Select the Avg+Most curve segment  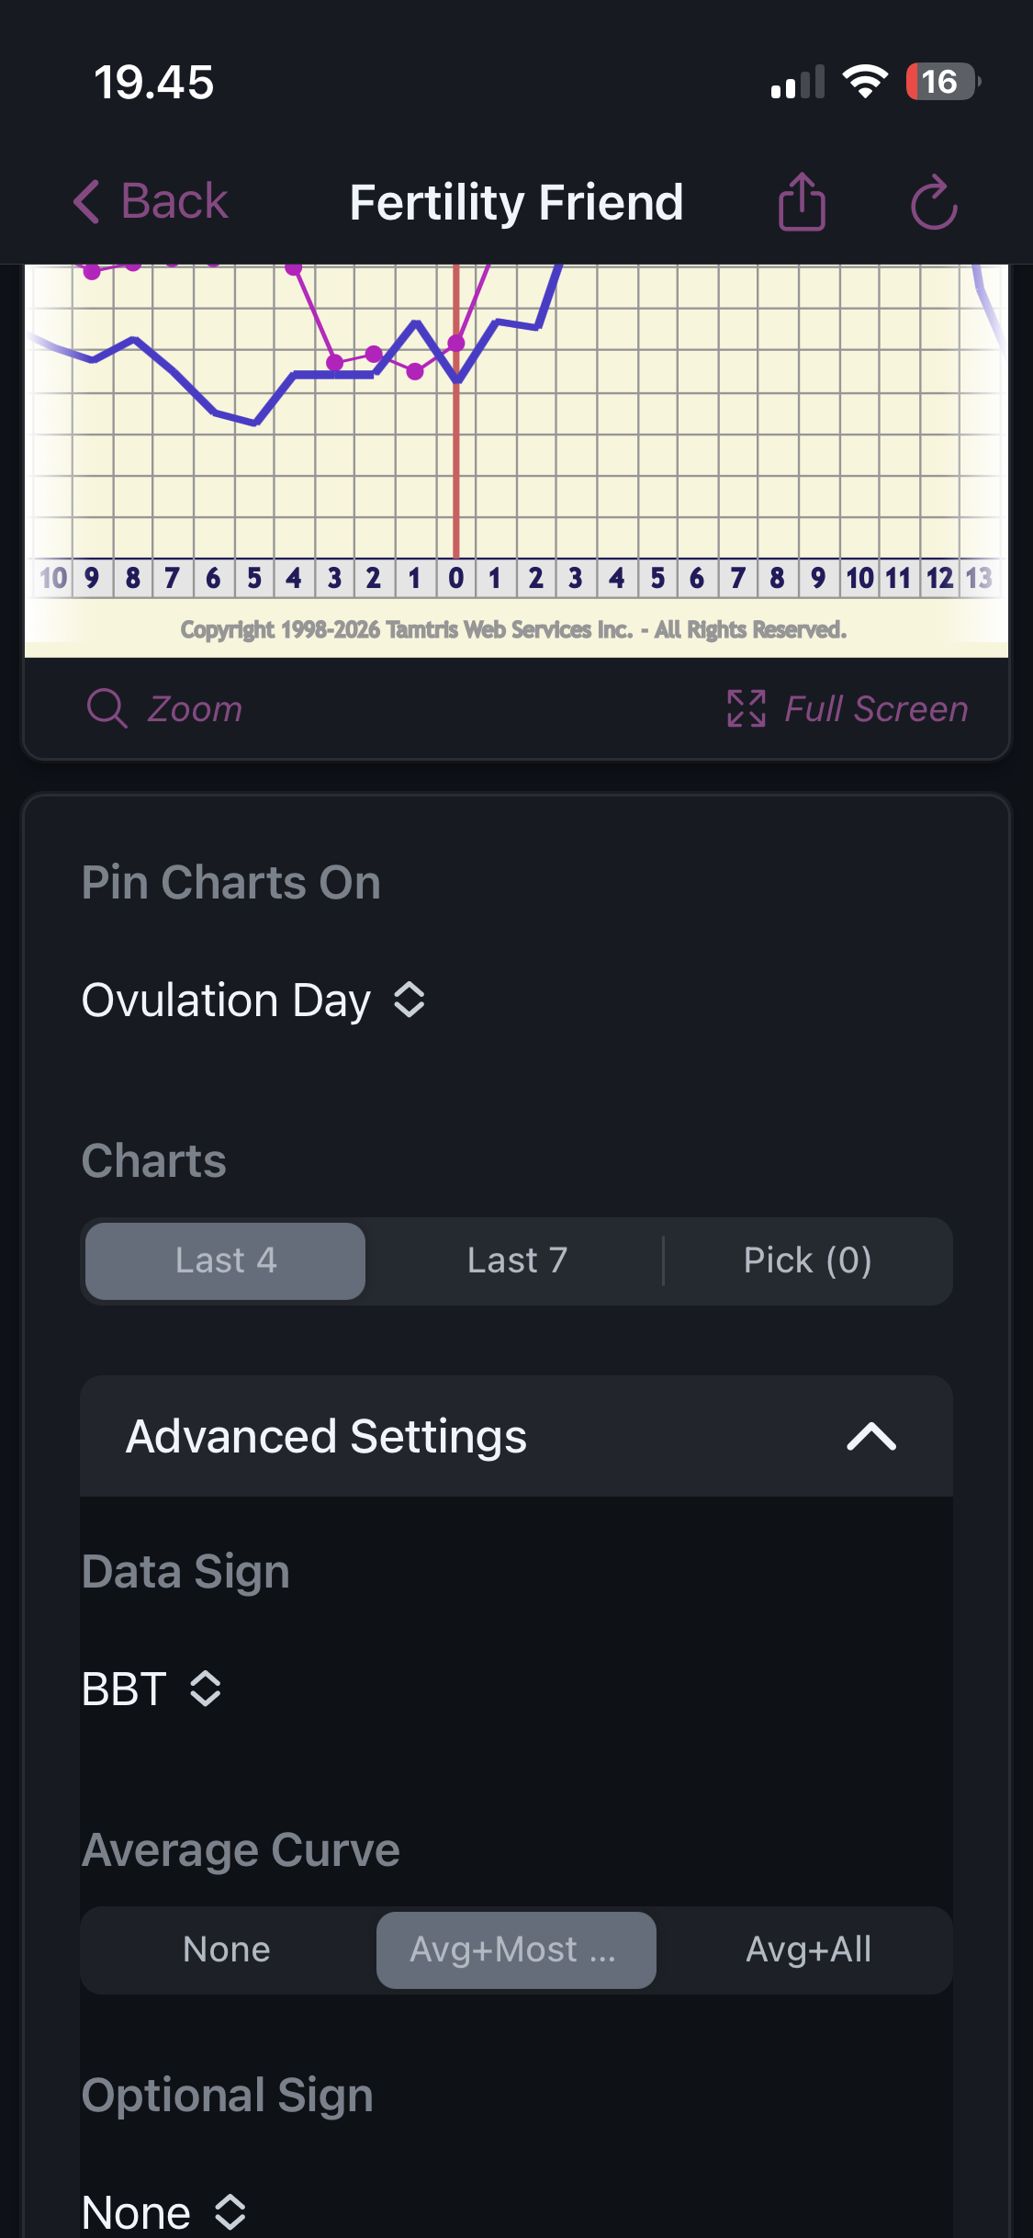(x=516, y=1950)
